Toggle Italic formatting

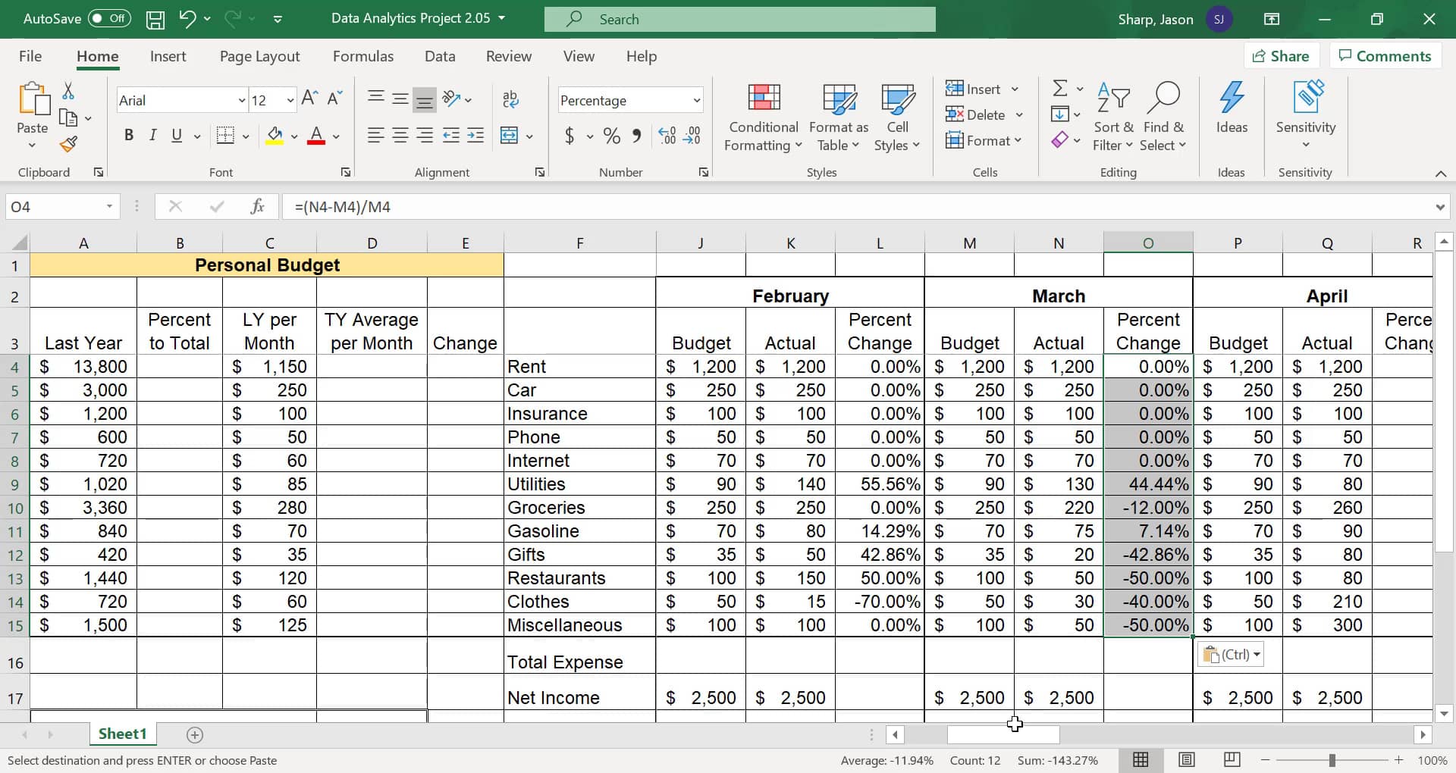point(152,136)
